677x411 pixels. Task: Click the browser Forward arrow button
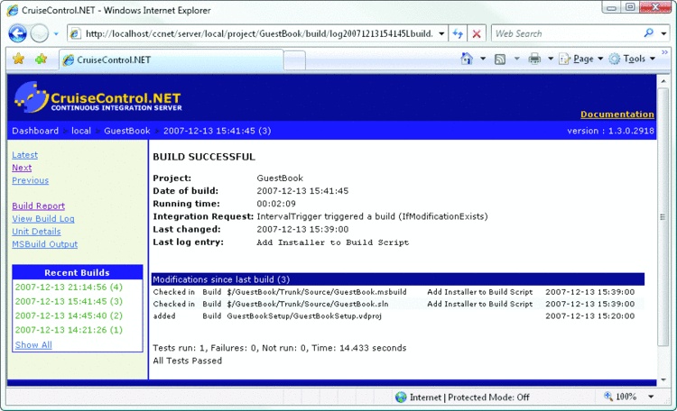(x=40, y=33)
